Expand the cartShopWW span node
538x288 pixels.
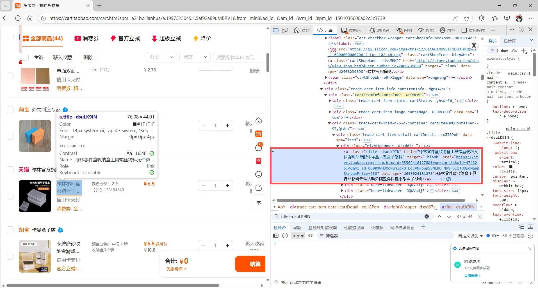(x=326, y=78)
